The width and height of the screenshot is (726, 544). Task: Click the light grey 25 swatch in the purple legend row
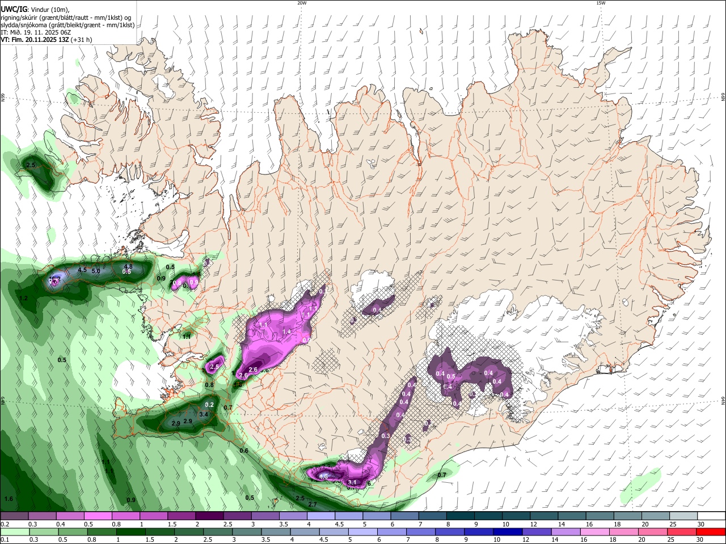click(x=683, y=516)
